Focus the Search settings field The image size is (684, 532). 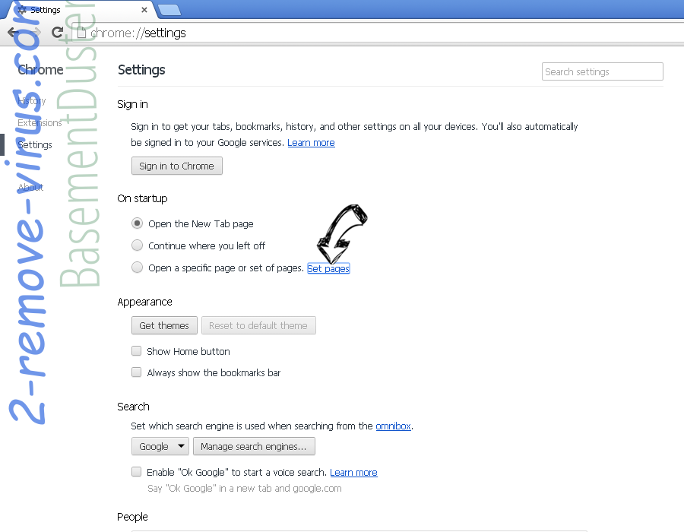[x=603, y=72]
